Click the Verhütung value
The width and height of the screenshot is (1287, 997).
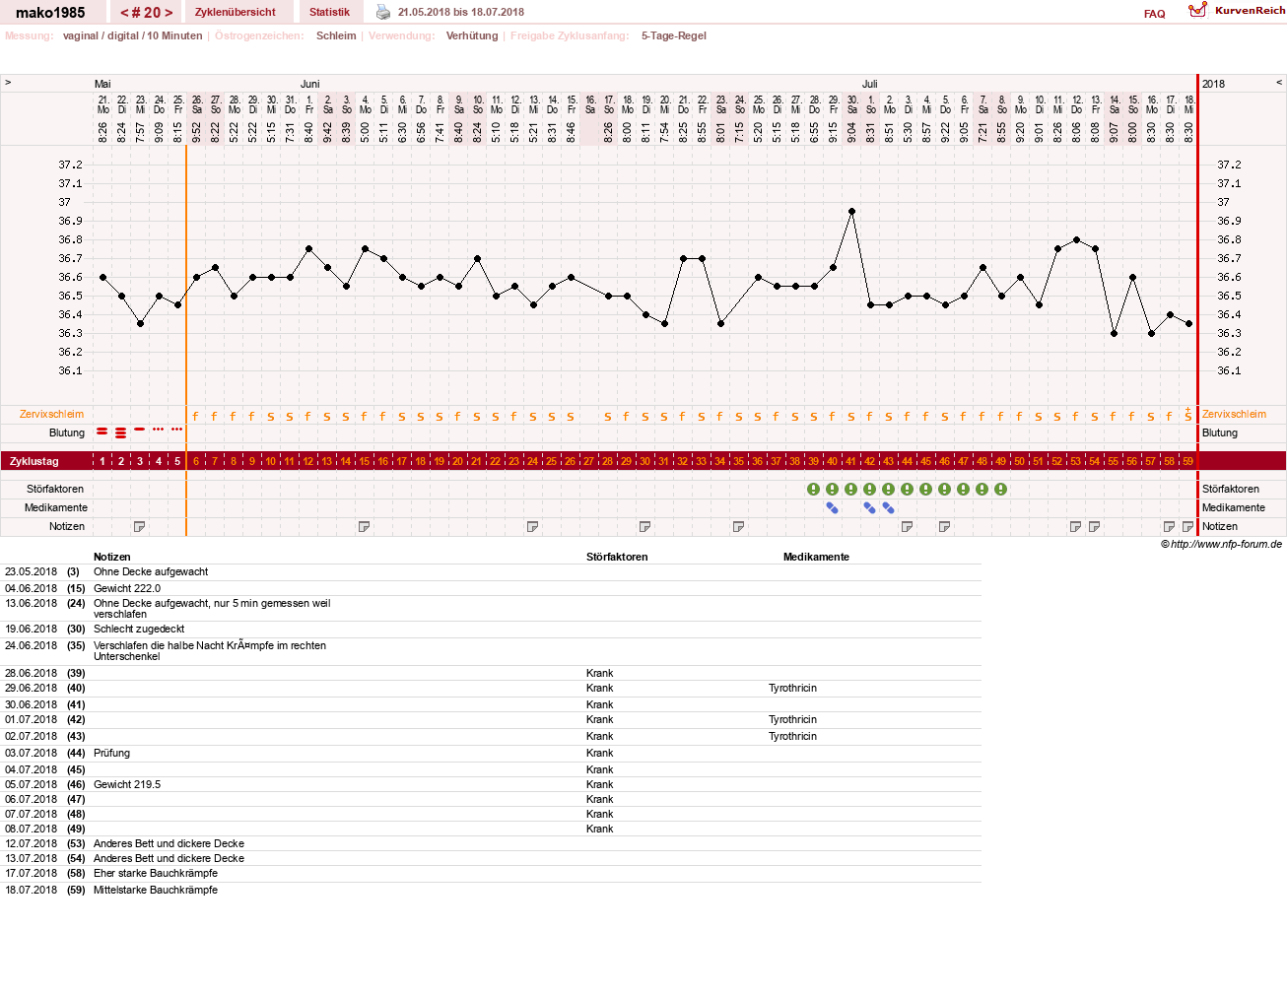pos(472,36)
